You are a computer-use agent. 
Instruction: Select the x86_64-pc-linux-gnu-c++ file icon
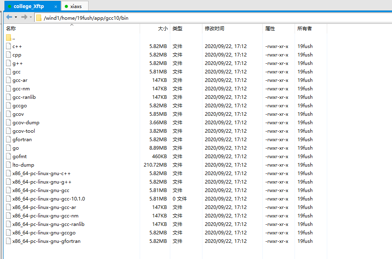8,173
